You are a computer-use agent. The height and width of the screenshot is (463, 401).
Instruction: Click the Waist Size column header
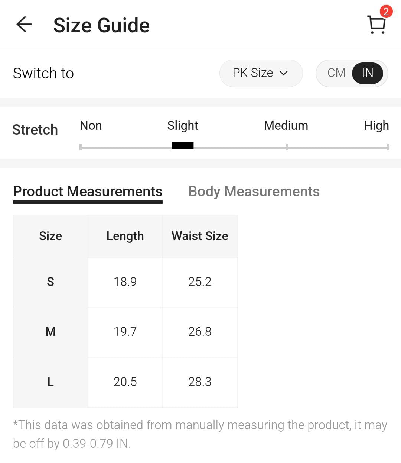pyautogui.click(x=200, y=236)
